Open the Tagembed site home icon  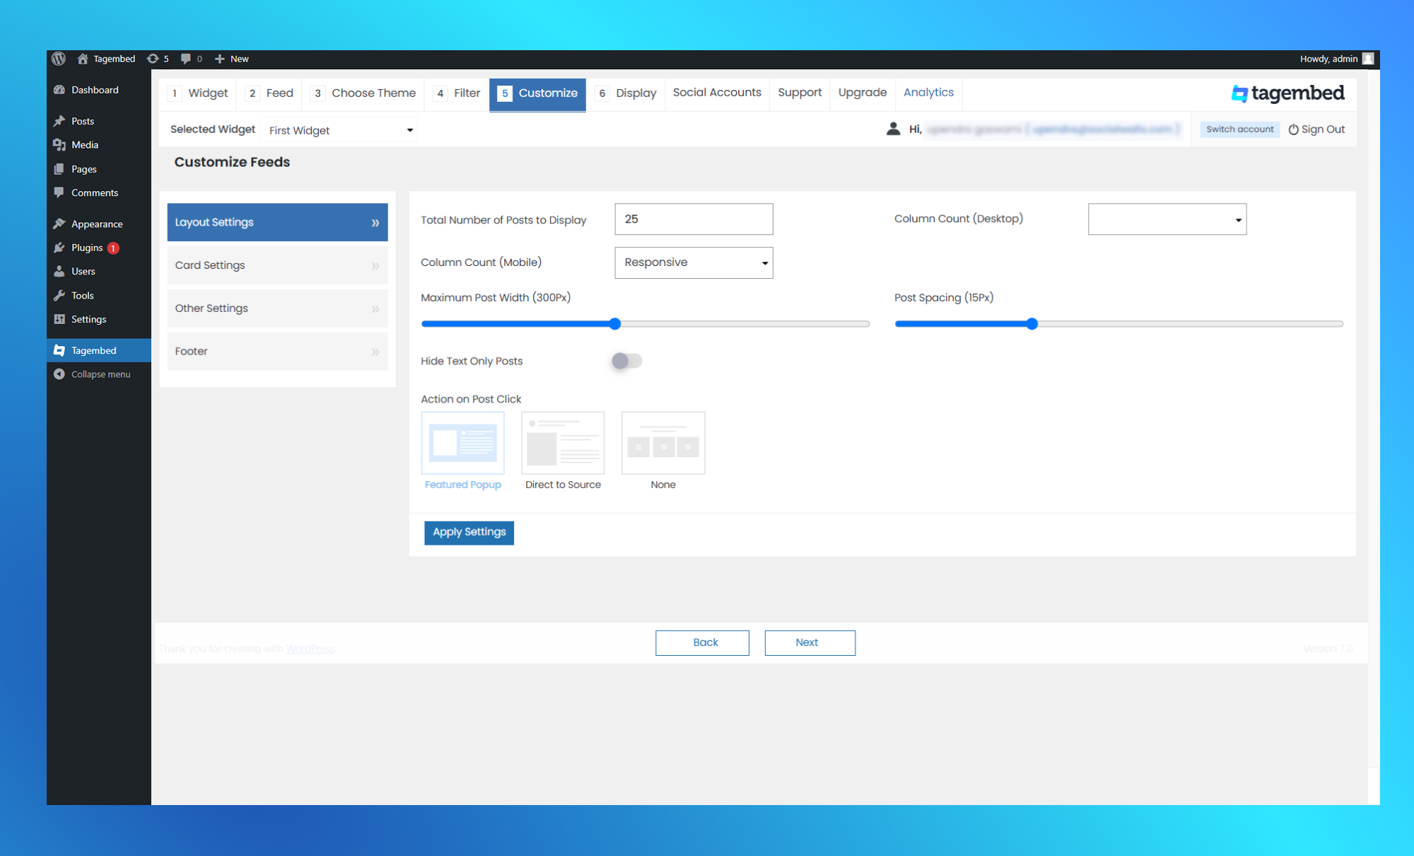(x=83, y=59)
